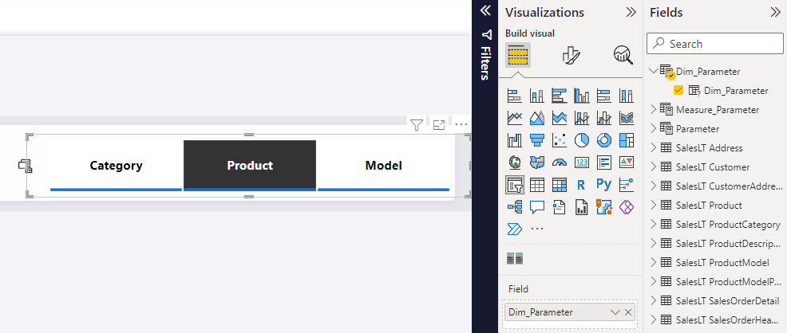The width and height of the screenshot is (787, 333).
Task: Select the gauge visual
Action: tap(560, 163)
